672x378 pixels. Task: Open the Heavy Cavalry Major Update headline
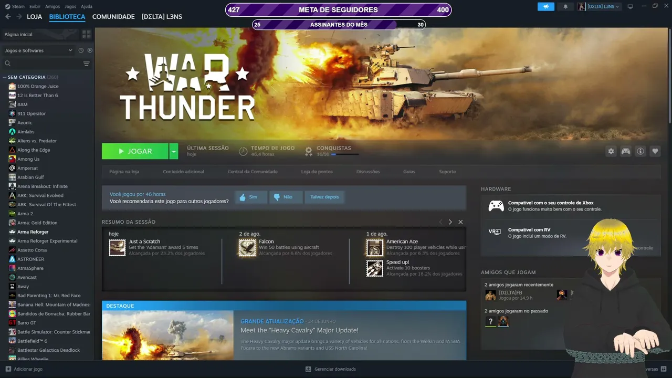pos(299,330)
